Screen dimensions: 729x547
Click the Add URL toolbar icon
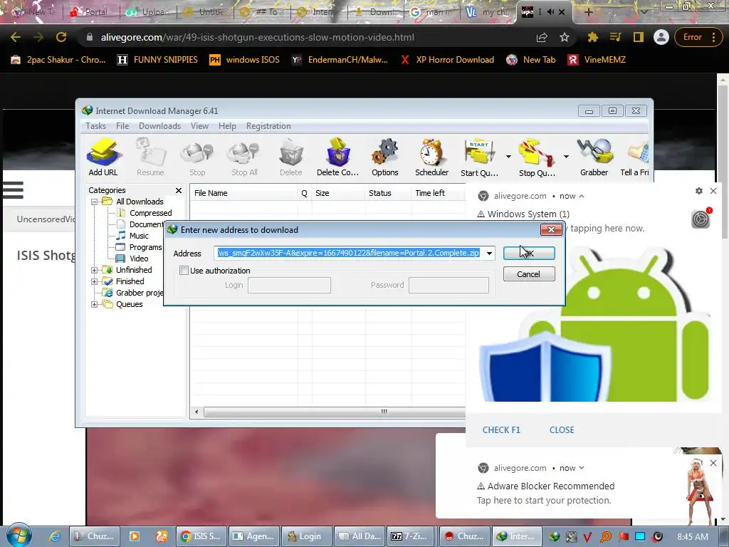pyautogui.click(x=103, y=157)
